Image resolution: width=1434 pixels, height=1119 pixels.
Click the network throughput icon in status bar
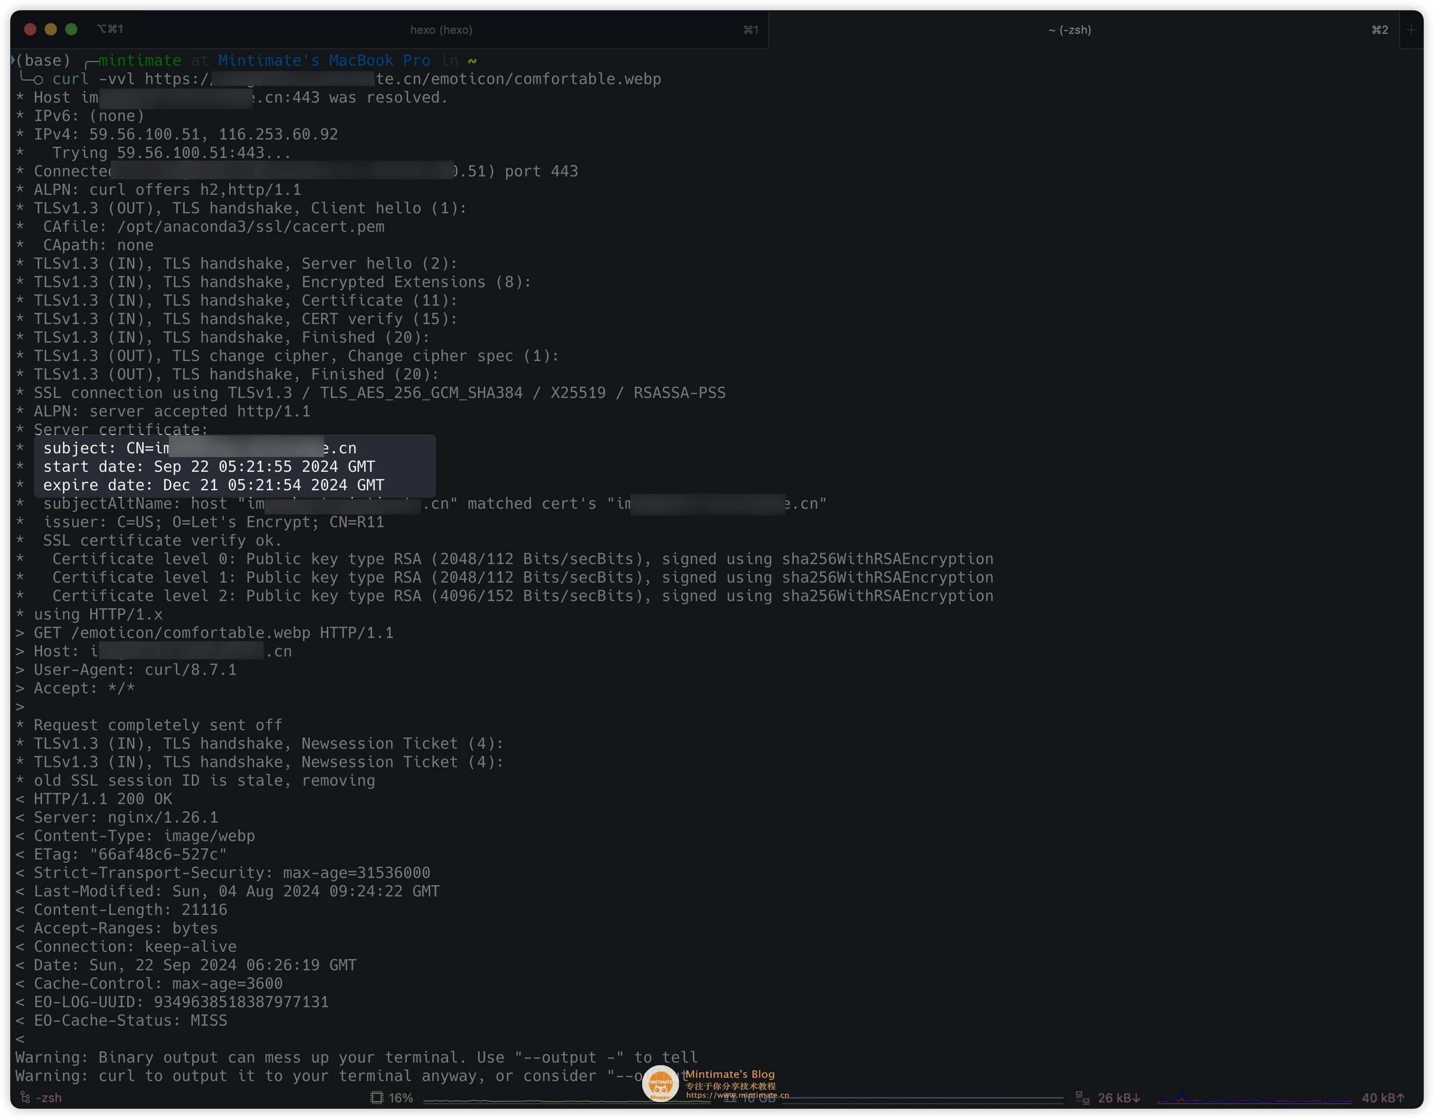[x=1082, y=1097]
